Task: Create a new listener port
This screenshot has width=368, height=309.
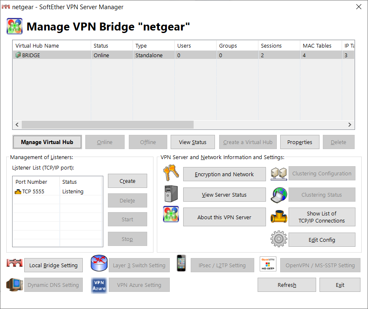Action: [127, 181]
